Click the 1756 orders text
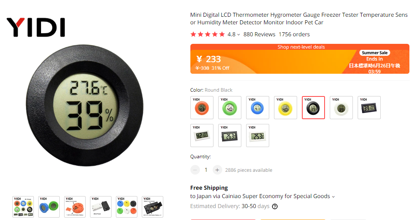 pos(294,34)
